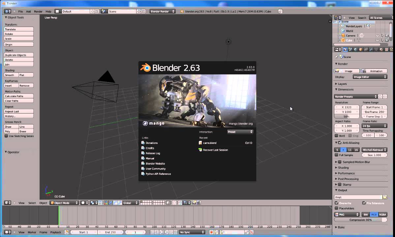Open the World properties tab icon
The width and height of the screenshot is (395, 237).
click(355, 50)
